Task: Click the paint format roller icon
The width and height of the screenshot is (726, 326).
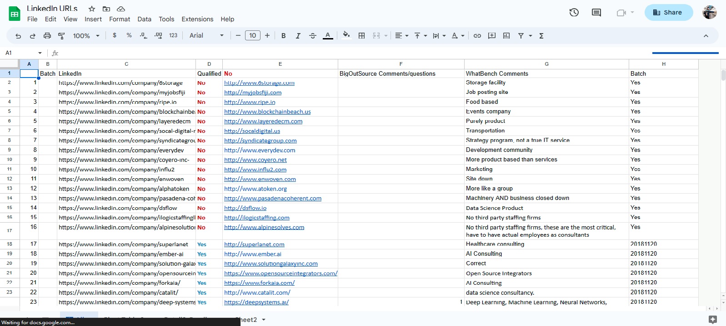Action: pyautogui.click(x=61, y=36)
